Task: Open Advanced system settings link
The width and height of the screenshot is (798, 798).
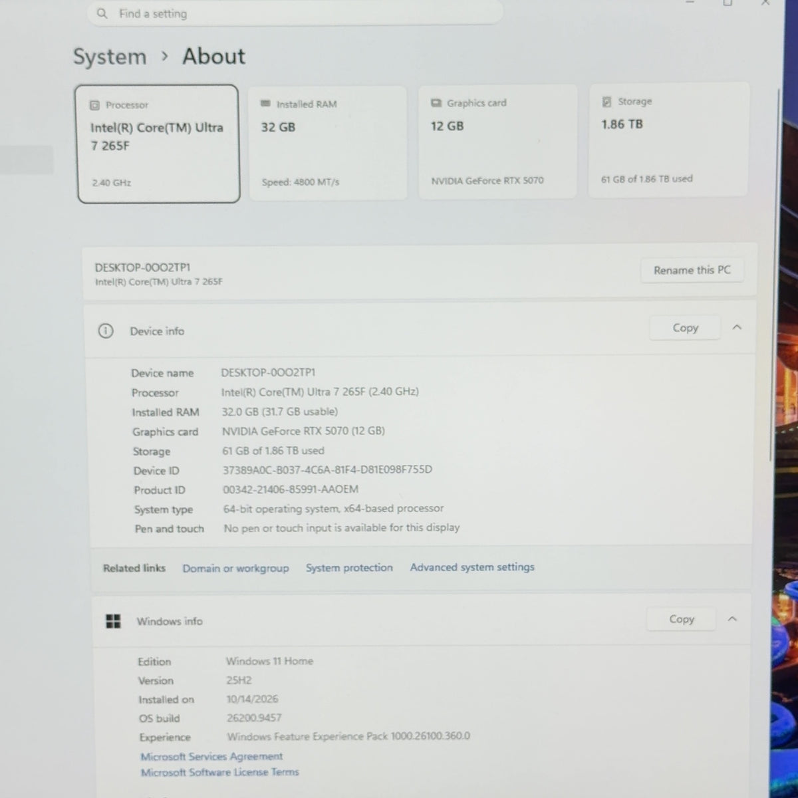Action: click(x=472, y=567)
